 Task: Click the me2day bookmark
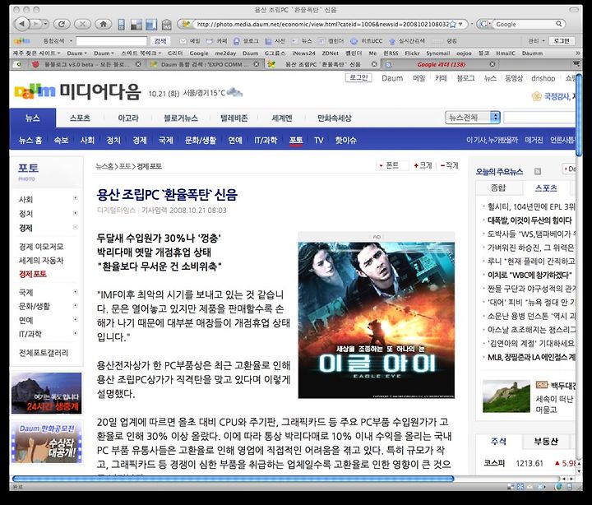(x=225, y=53)
